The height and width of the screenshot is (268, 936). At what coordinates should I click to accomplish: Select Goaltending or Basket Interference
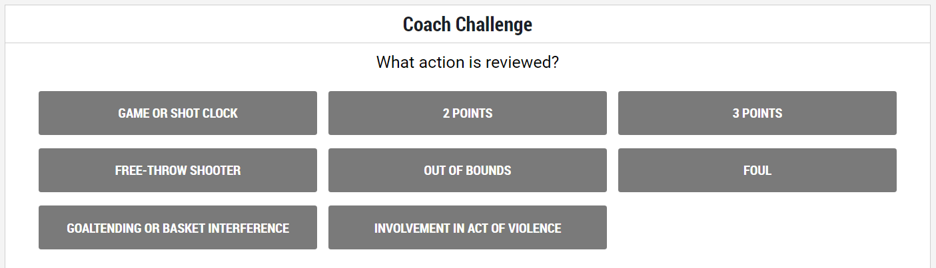coord(178,227)
